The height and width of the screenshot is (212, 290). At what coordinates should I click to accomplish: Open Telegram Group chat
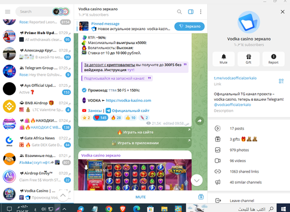coord(37,71)
